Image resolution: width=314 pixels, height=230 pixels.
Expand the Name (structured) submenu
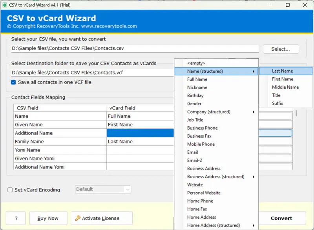[216, 71]
